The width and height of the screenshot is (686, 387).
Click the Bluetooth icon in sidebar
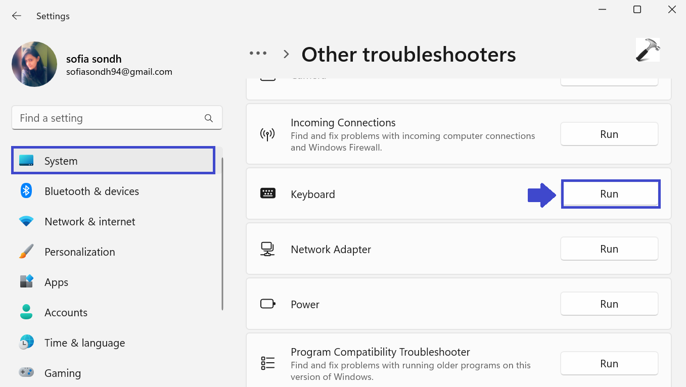click(26, 191)
